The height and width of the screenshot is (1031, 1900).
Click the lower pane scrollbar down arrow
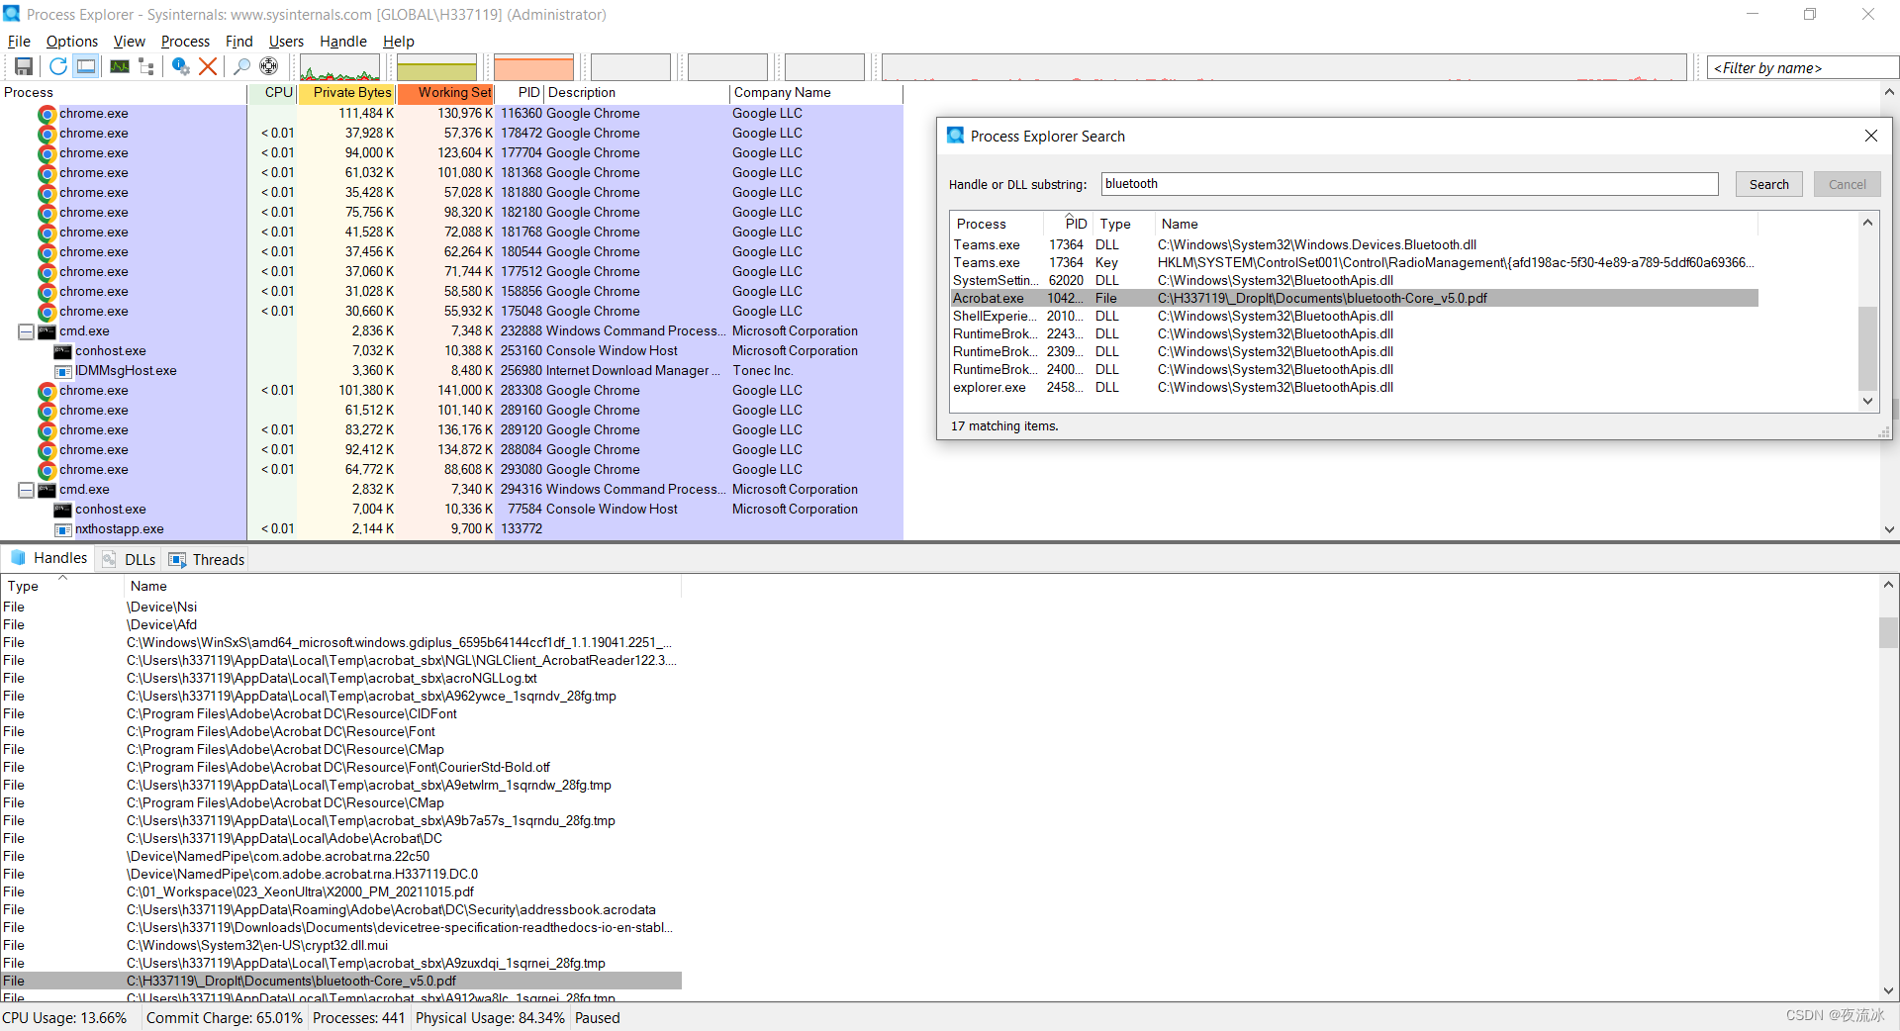point(1889,990)
